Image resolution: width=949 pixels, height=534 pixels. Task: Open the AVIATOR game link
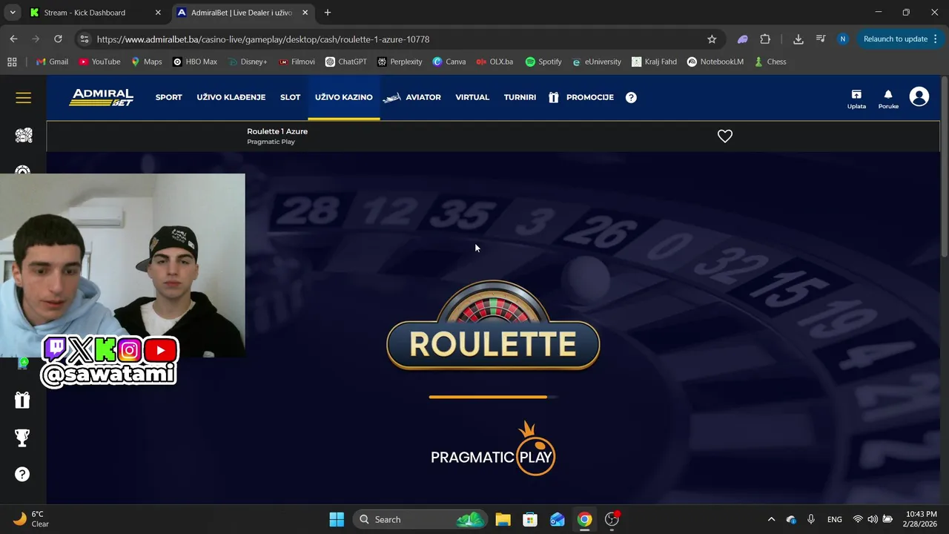pyautogui.click(x=412, y=97)
